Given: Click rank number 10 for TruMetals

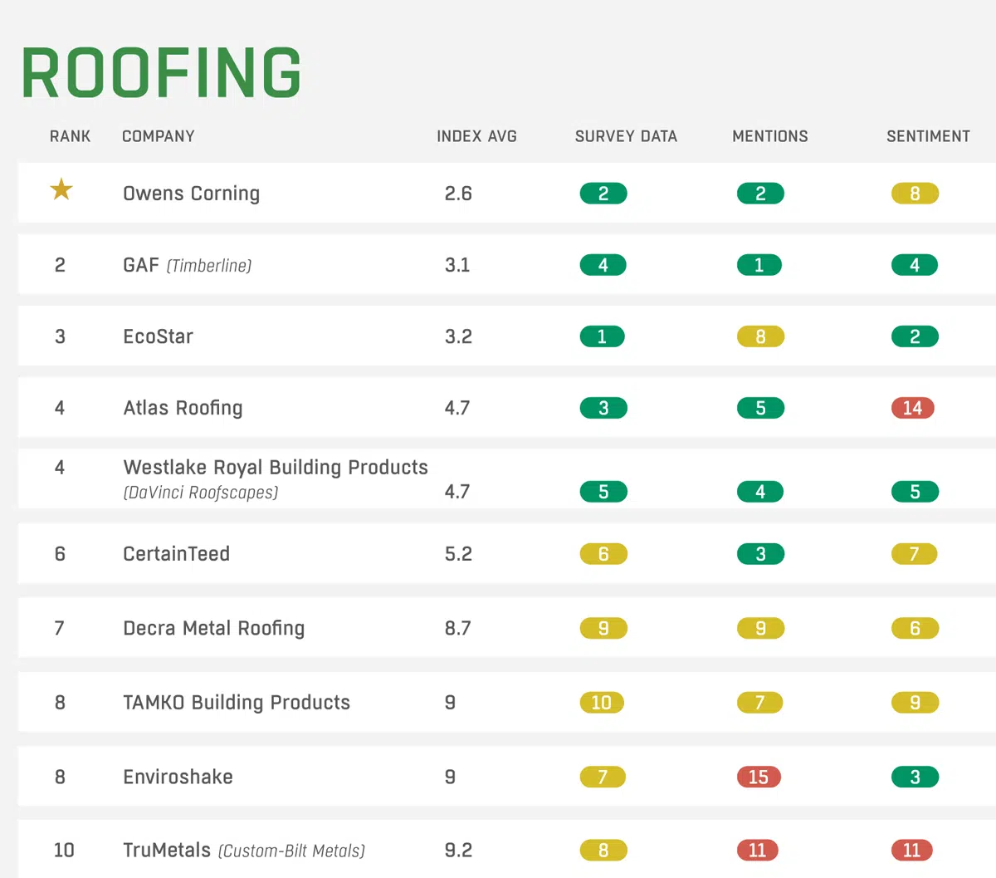Looking at the screenshot, I should 64,850.
